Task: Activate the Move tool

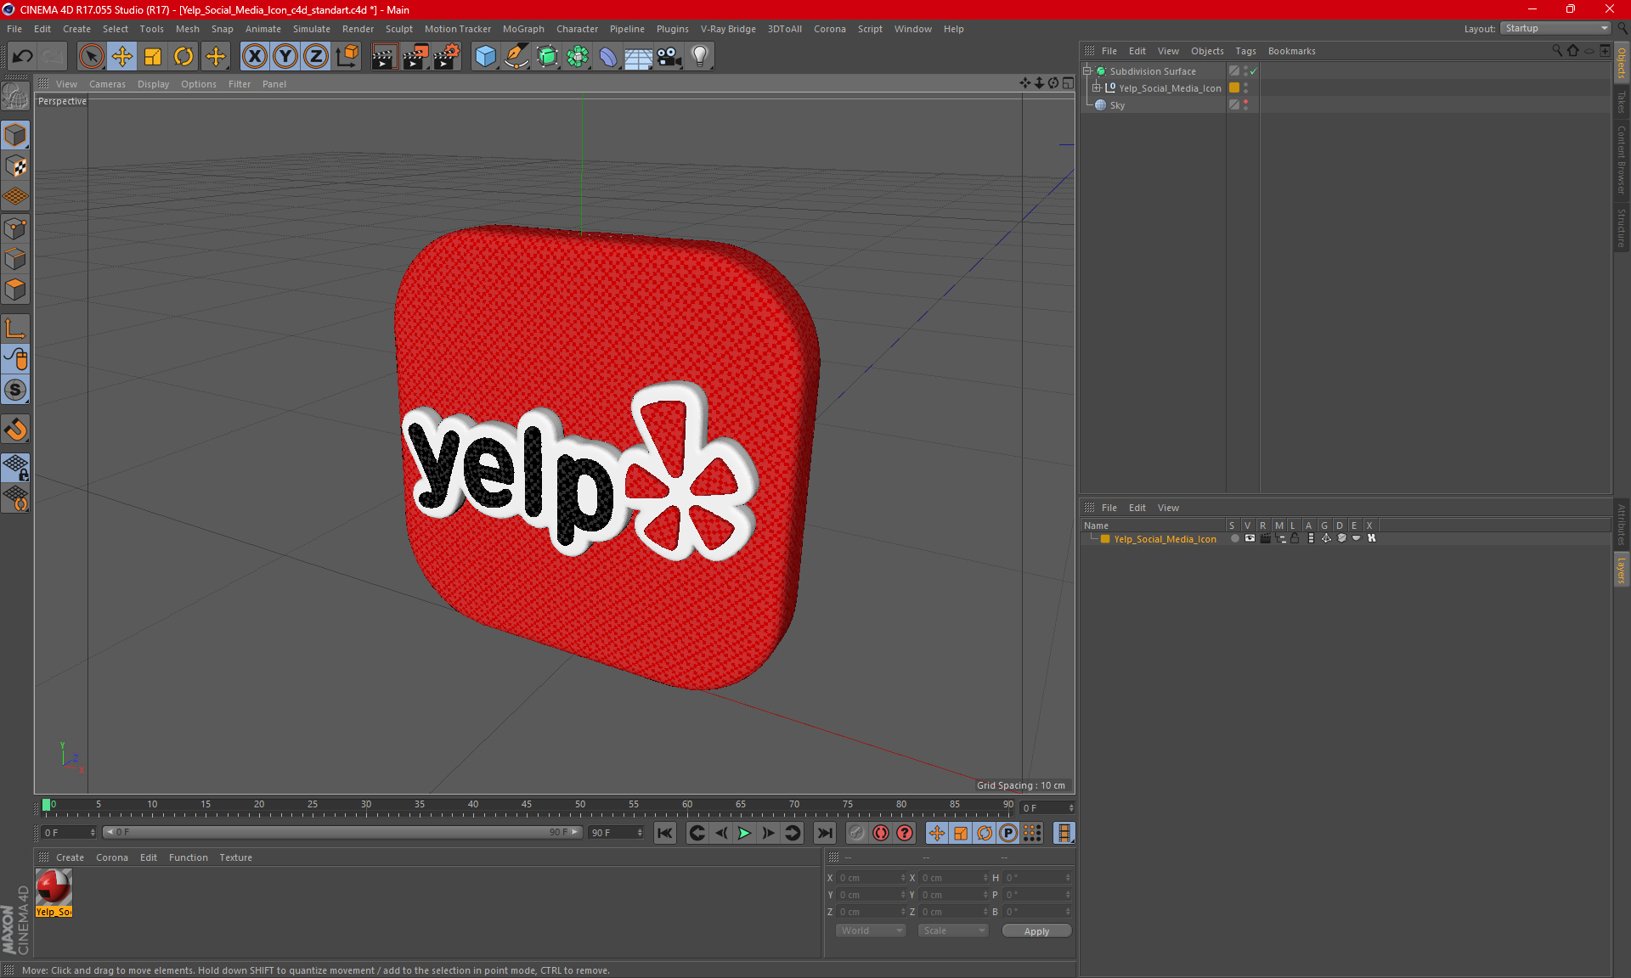Action: 122,56
